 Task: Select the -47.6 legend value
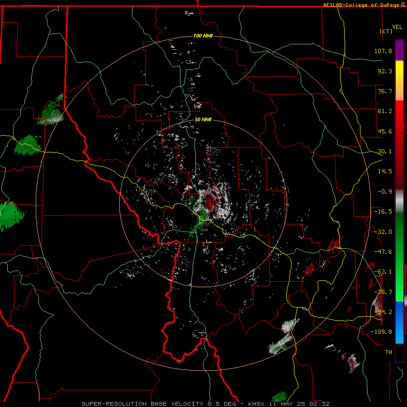[x=383, y=252]
